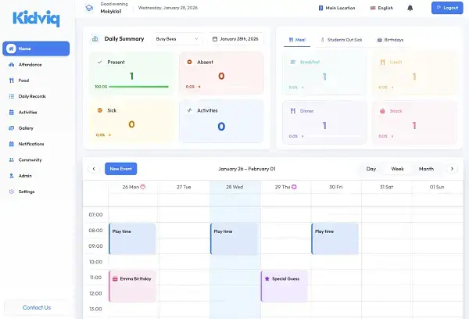469x319 pixels.
Task: Open the January 28th date picker
Action: (x=236, y=38)
